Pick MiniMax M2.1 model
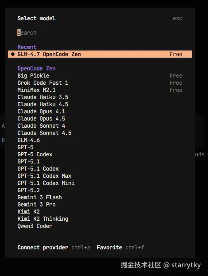 [x=100, y=90]
